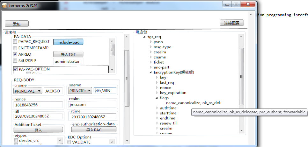The image size is (308, 147).
Task: Expand the msg-type tree node
Action: 151,47
